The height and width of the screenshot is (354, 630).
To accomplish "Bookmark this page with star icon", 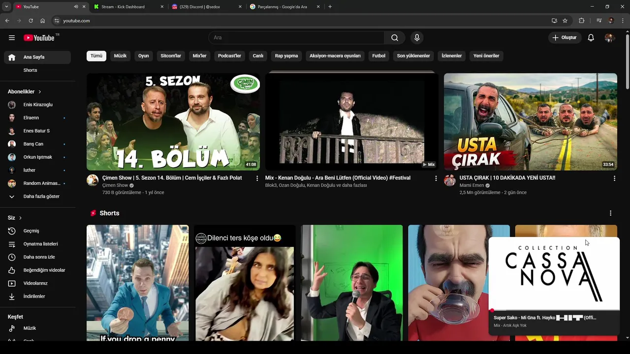I will (565, 21).
